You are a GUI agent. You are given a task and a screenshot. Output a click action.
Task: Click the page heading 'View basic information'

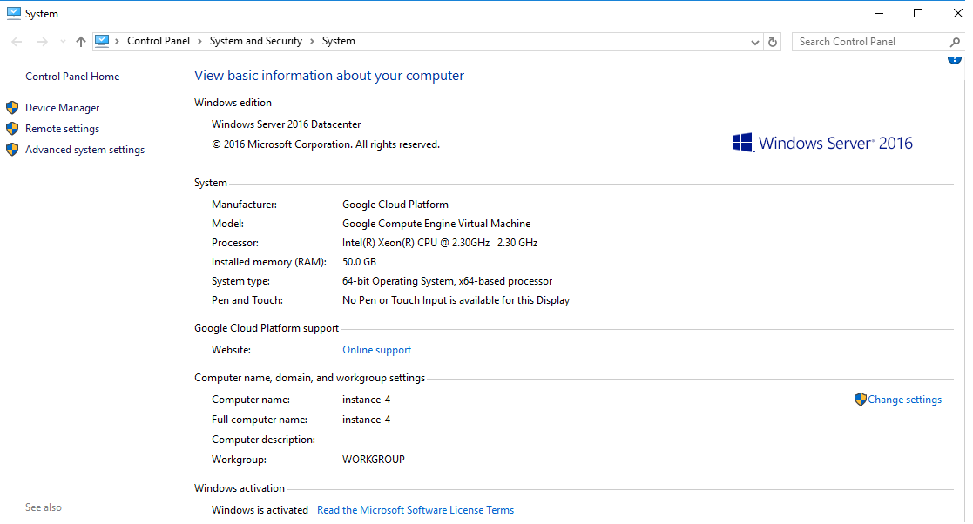pos(329,76)
